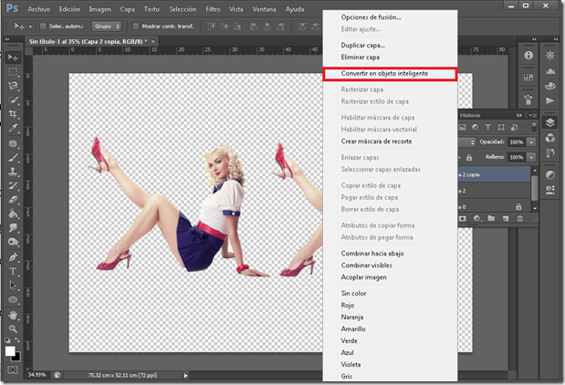Image resolution: width=565 pixels, height=385 pixels.
Task: Select the Pen tool
Action: coord(13,256)
